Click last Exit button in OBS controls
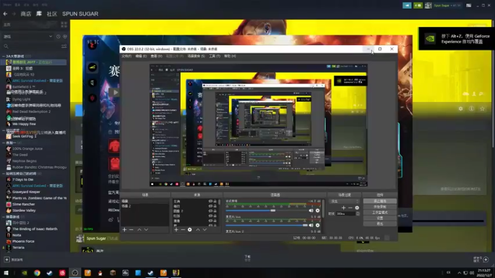 click(x=380, y=224)
